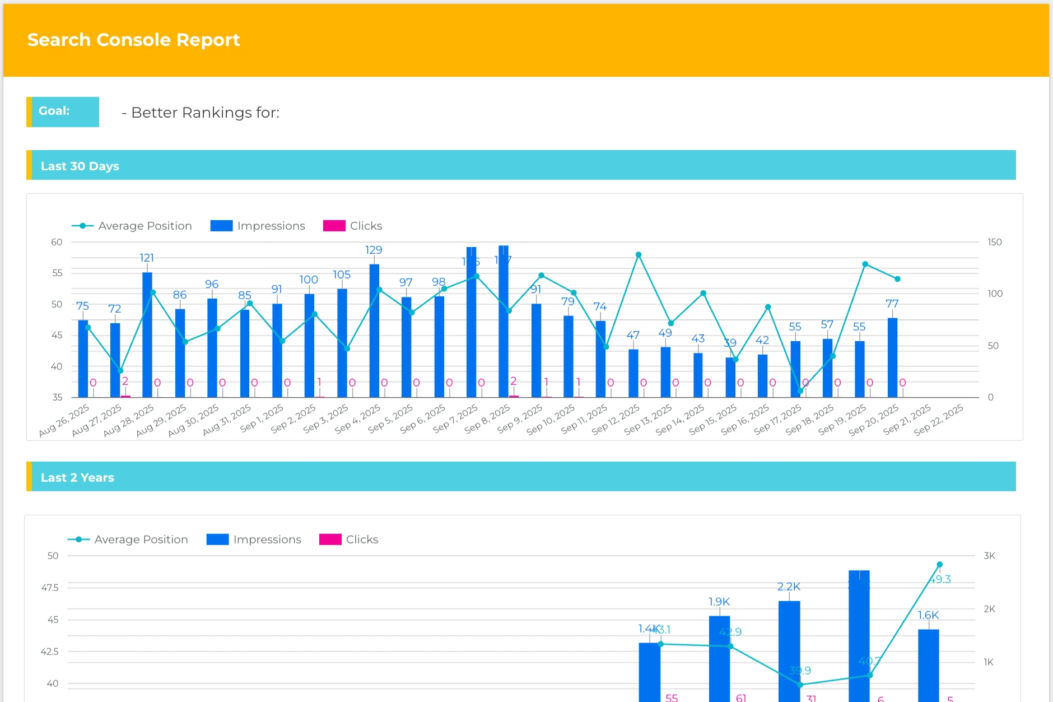
Task: Select the Sep 4 impressions bar labeled 129
Action: click(x=373, y=331)
